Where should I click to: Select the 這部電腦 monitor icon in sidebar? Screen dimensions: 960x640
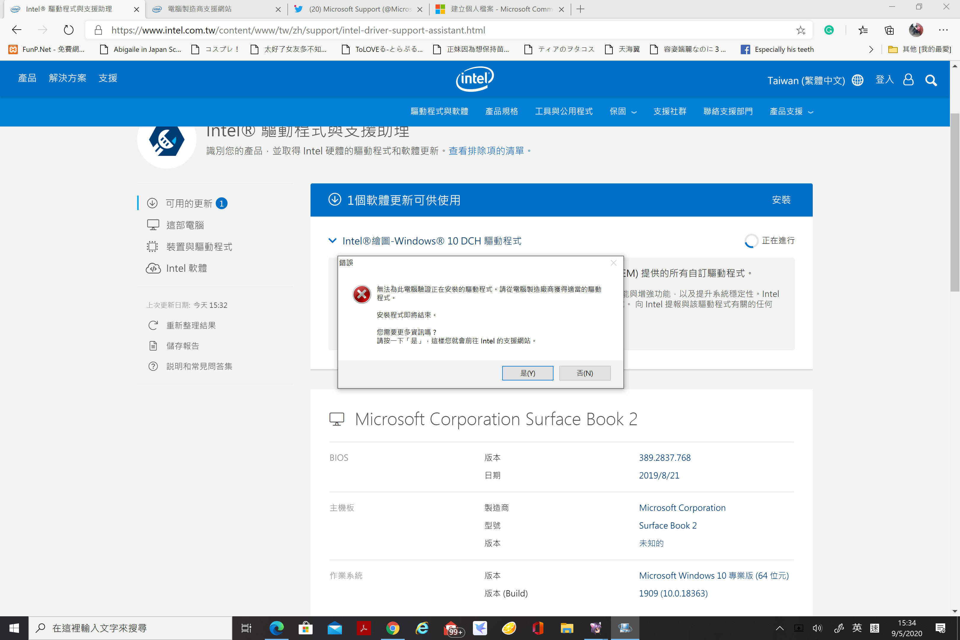pos(153,225)
